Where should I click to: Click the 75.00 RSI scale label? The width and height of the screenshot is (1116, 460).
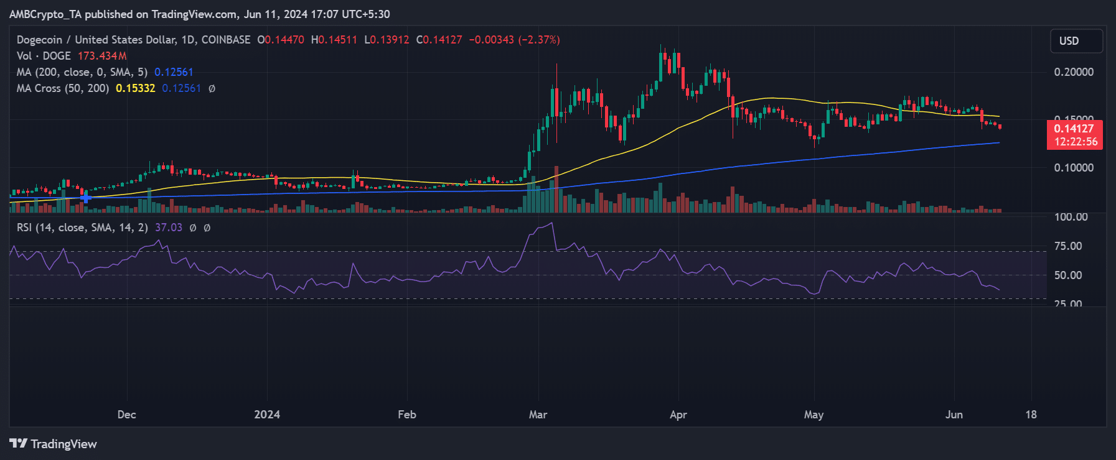coord(1068,246)
